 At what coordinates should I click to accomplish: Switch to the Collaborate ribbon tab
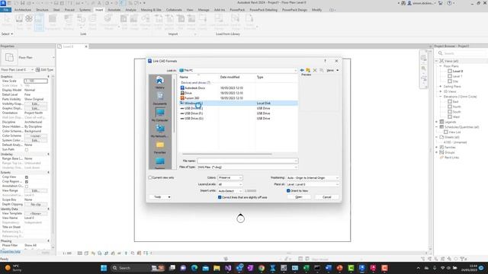coord(174,10)
